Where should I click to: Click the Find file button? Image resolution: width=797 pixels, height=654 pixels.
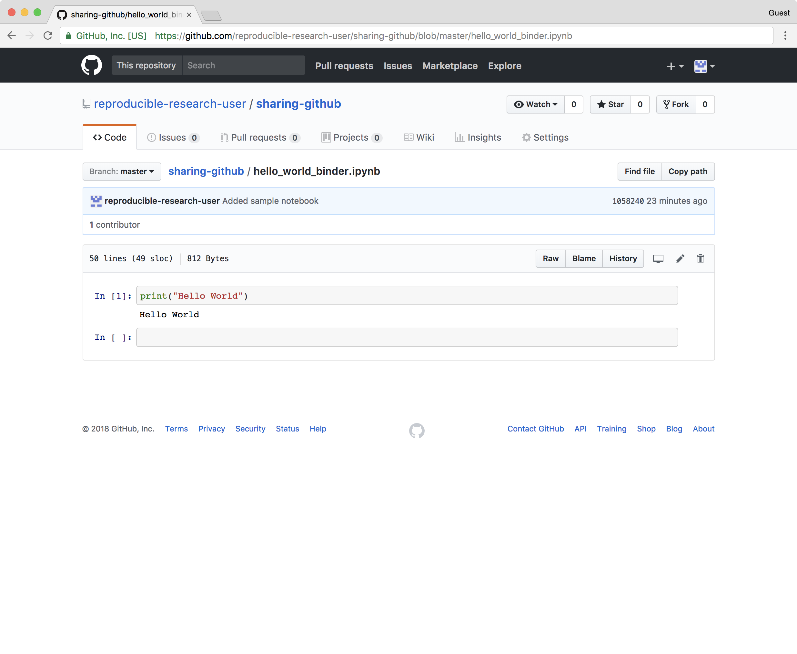pos(639,171)
